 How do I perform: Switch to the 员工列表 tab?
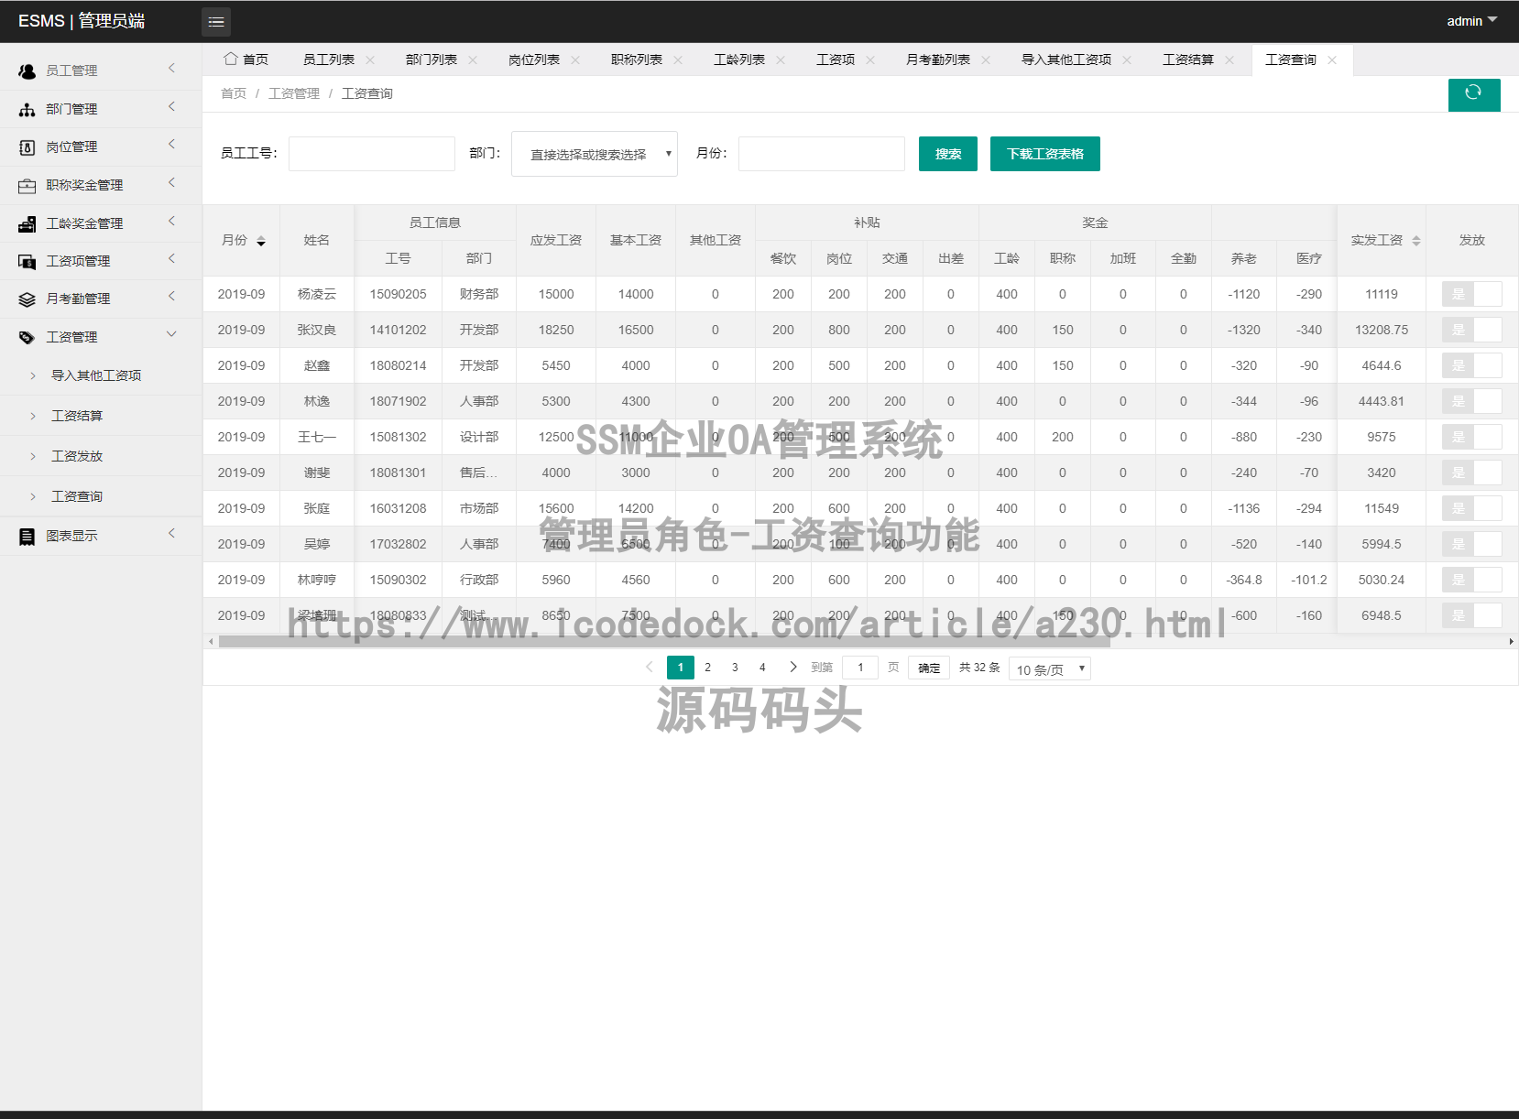click(x=328, y=59)
